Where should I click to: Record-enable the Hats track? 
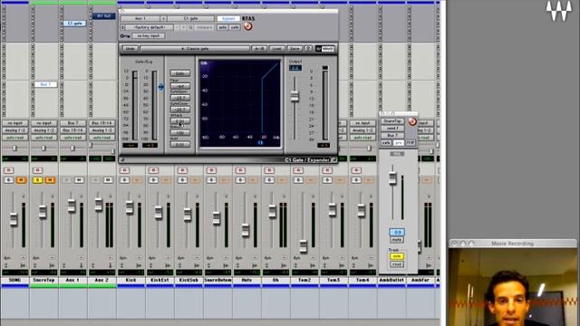[240, 170]
